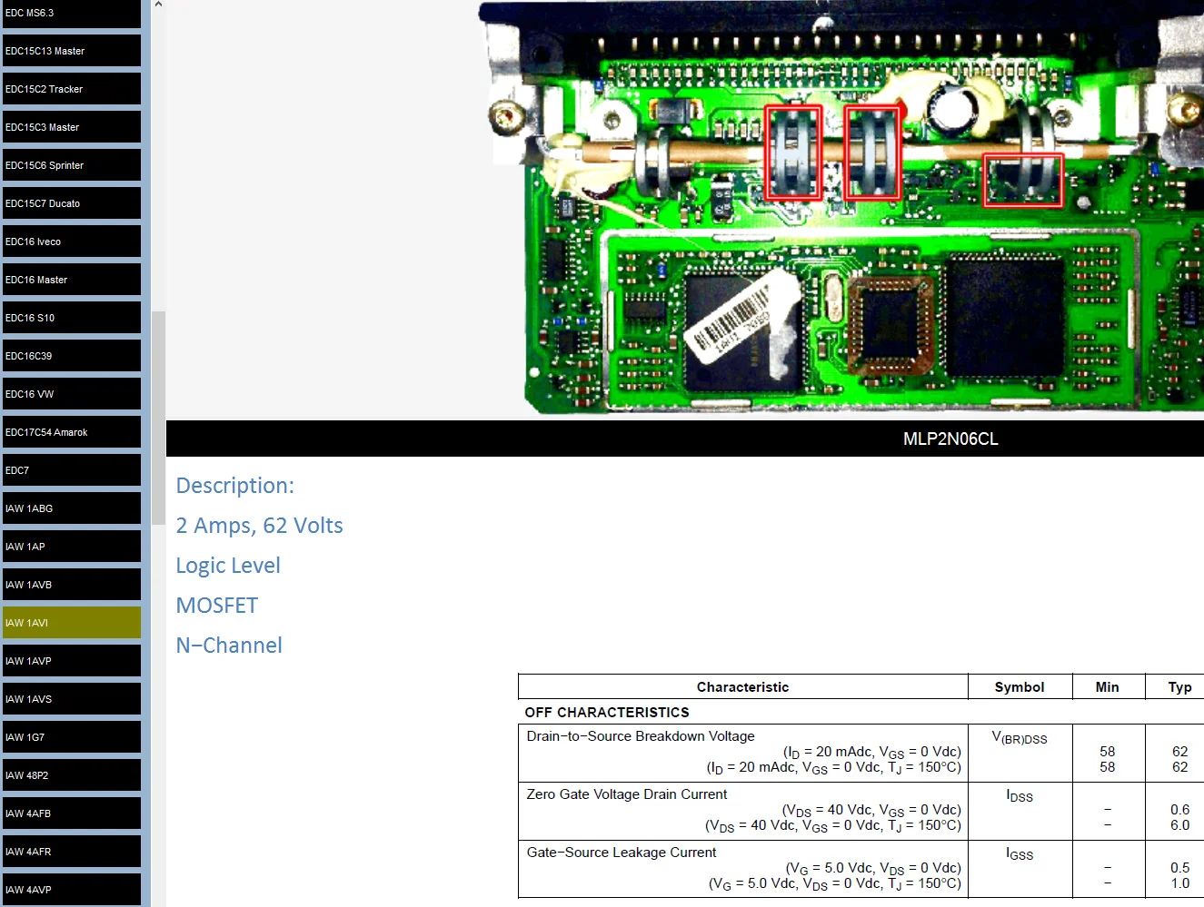
Task: Click the IAW 4AFR entry
Action: pyautogui.click(x=72, y=852)
